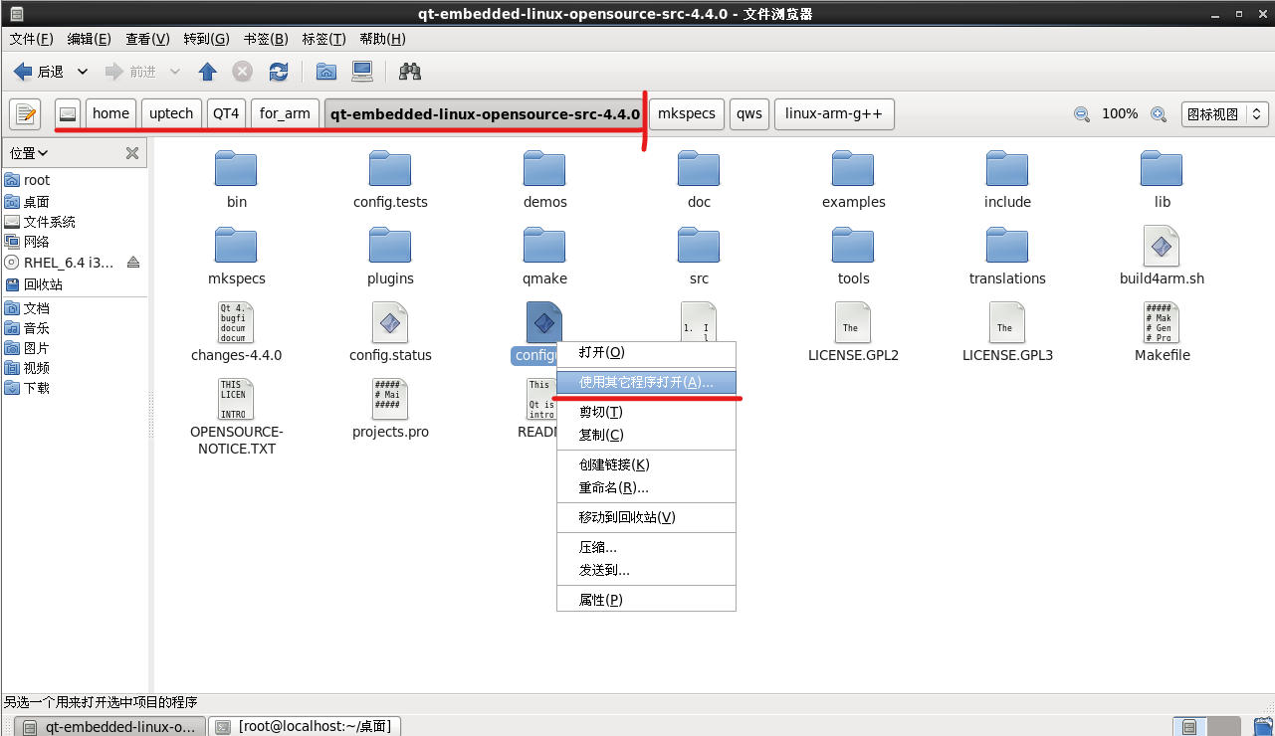Select the examples folder icon
Viewport: 1275px width, 736px height.
[x=853, y=168]
